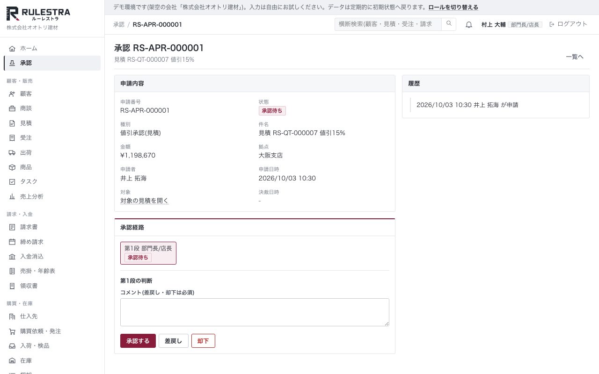599x374 pixels.
Task: Click the 在庫 warehouse icon
Action: coord(12,361)
